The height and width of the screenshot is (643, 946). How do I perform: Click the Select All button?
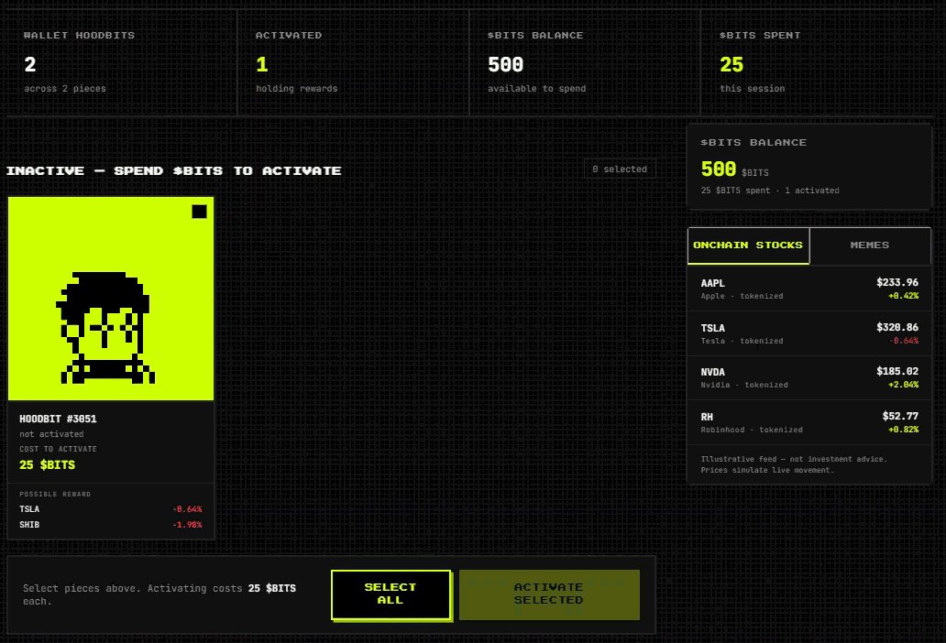390,594
